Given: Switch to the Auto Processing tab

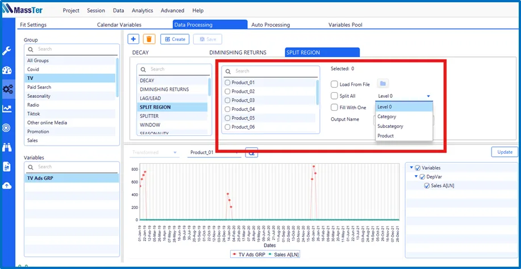Looking at the screenshot, I should (x=270, y=25).
